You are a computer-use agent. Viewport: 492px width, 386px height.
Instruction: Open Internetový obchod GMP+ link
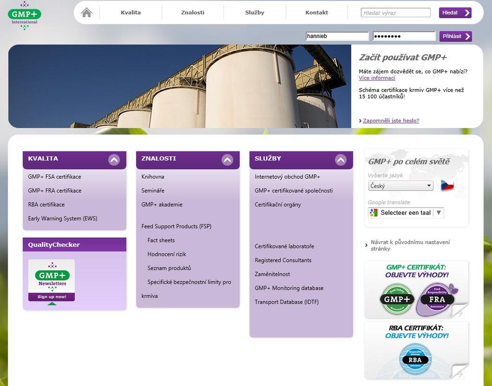[x=287, y=176]
